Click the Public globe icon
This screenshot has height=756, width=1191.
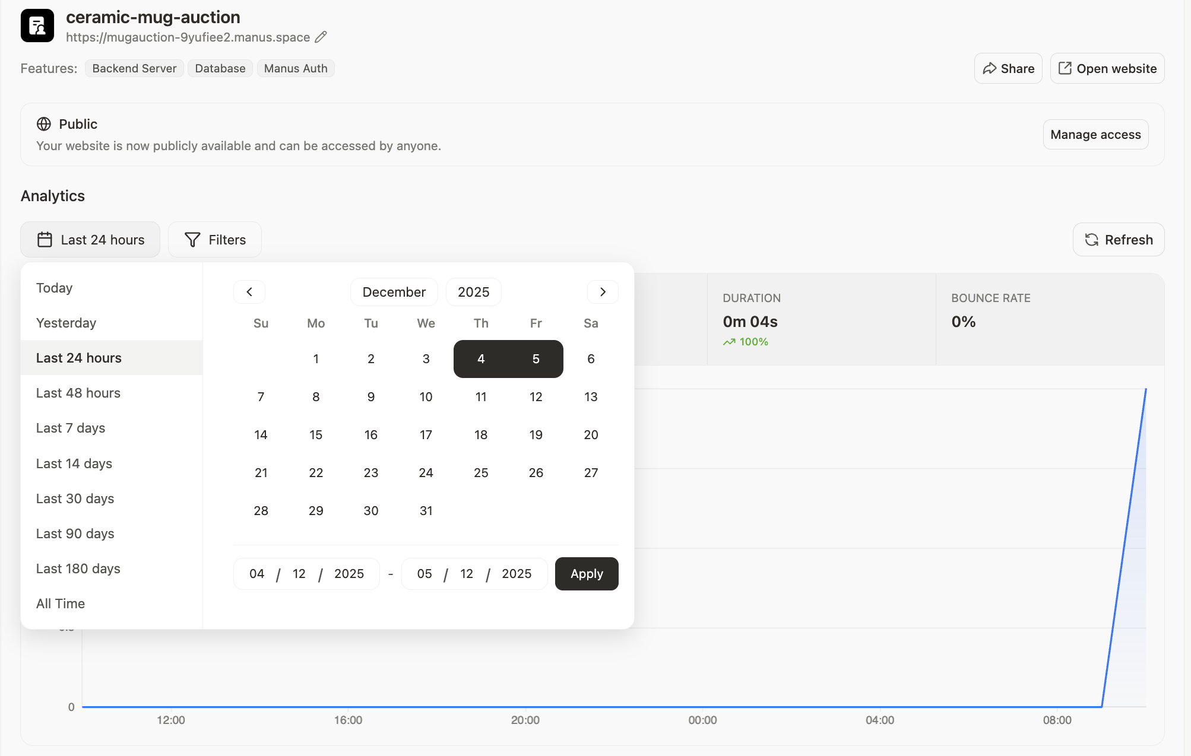(43, 124)
